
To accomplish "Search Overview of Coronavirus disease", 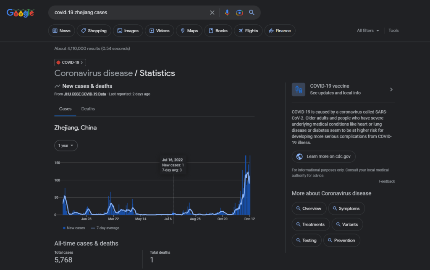I will pos(309,208).
